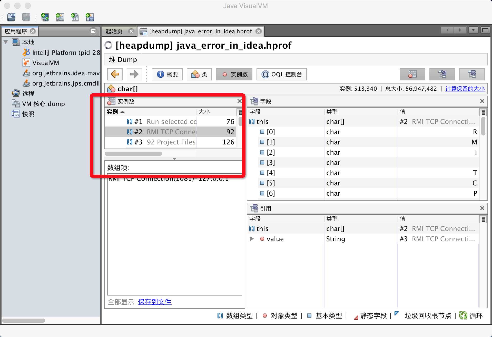Close the 起始页 tab
The height and width of the screenshot is (337, 492).
(131, 31)
